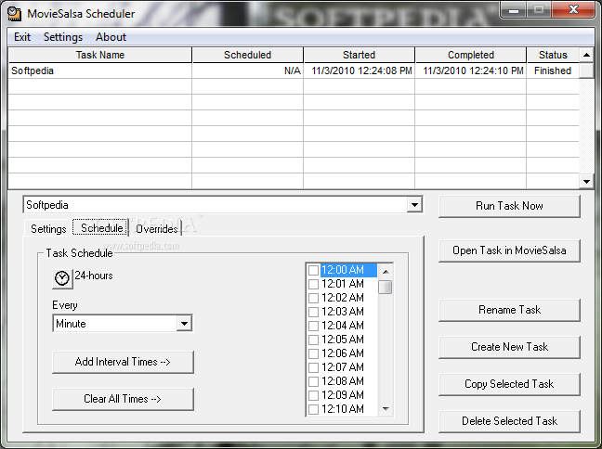The width and height of the screenshot is (602, 449).
Task: Click the time list scroll up arrow
Action: pos(386,272)
